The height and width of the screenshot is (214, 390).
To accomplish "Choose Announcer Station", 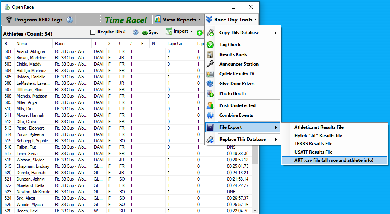I will [x=243, y=64].
